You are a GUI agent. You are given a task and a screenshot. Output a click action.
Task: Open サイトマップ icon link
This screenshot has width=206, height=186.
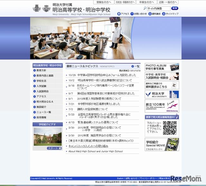click(170, 14)
